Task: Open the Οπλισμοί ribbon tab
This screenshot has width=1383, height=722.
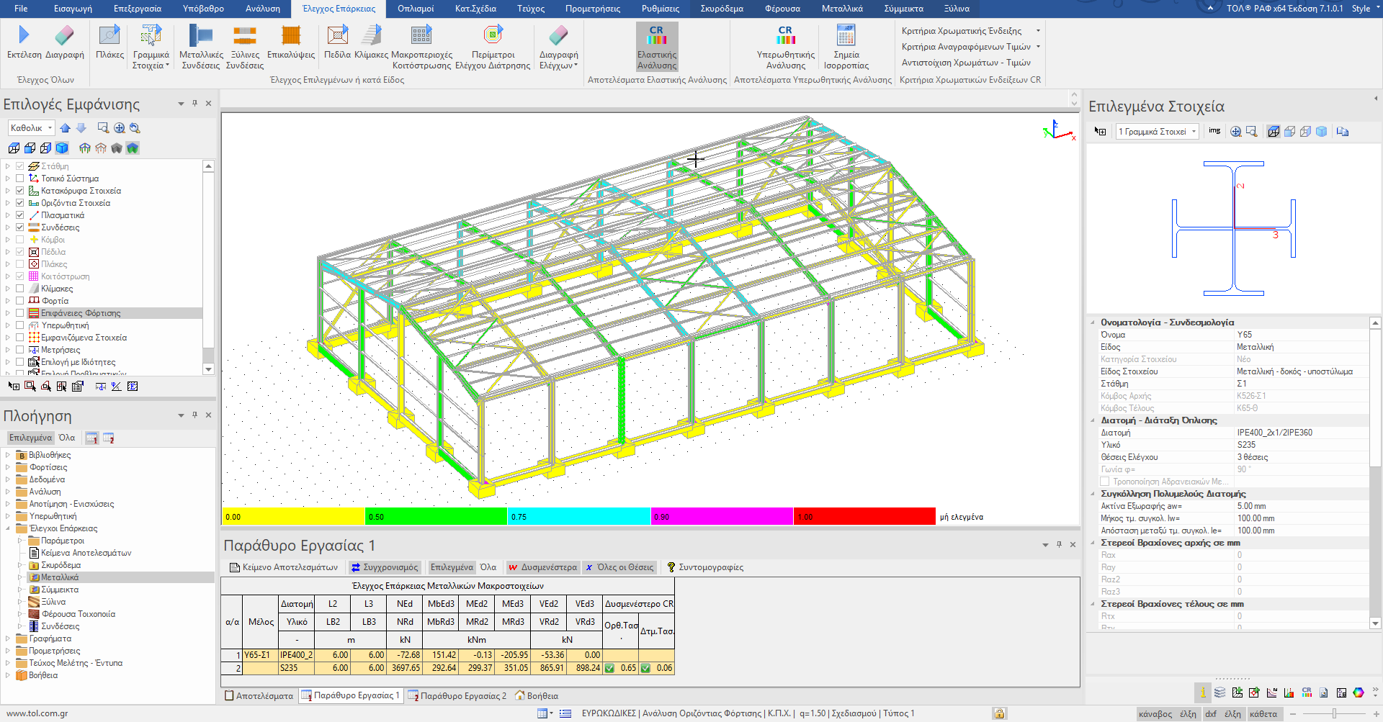Action: tap(416, 9)
